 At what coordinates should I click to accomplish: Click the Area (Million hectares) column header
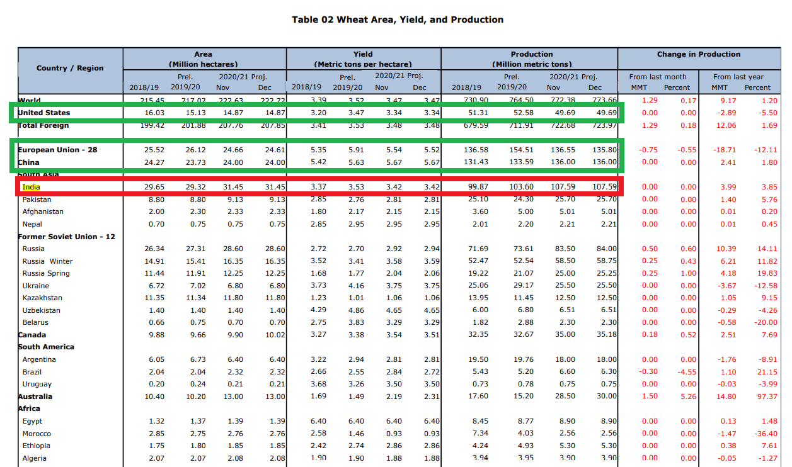[204, 58]
